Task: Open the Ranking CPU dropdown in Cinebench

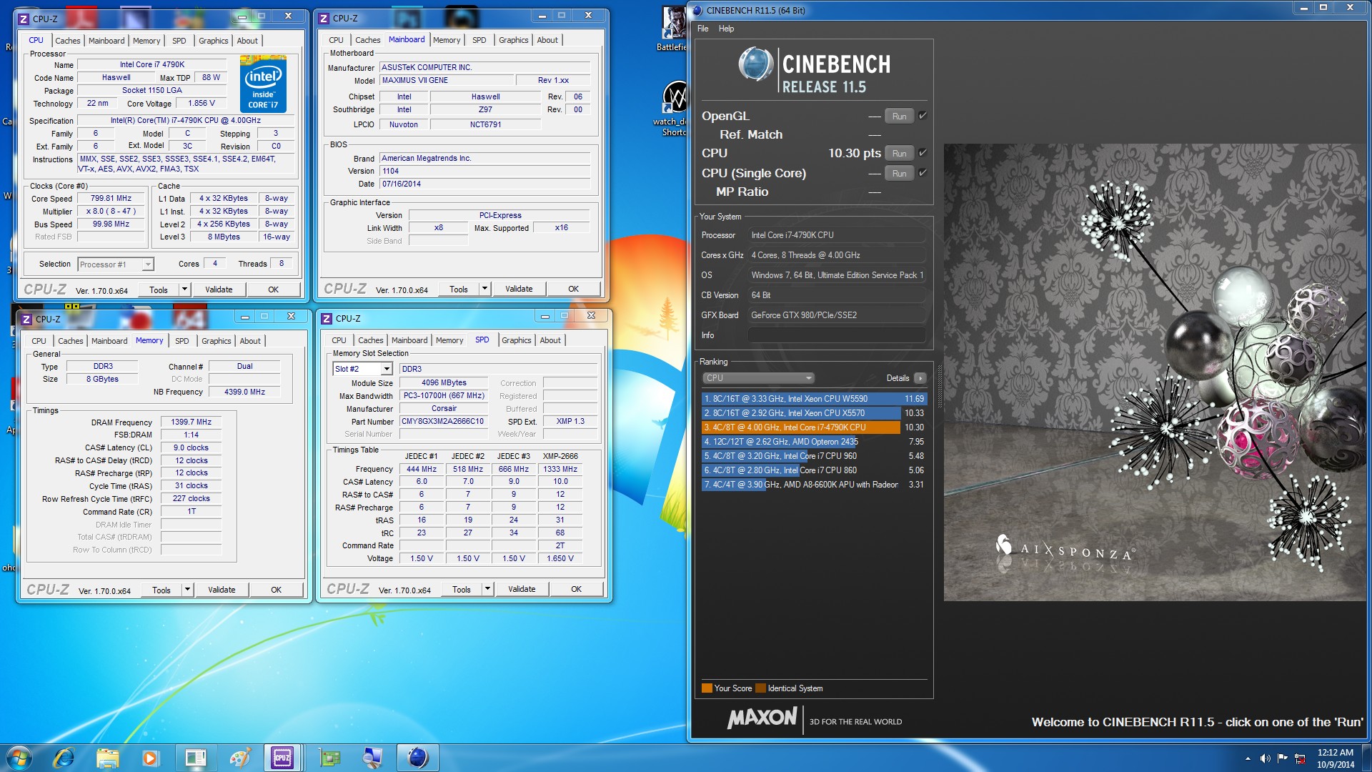Action: pyautogui.click(x=758, y=378)
